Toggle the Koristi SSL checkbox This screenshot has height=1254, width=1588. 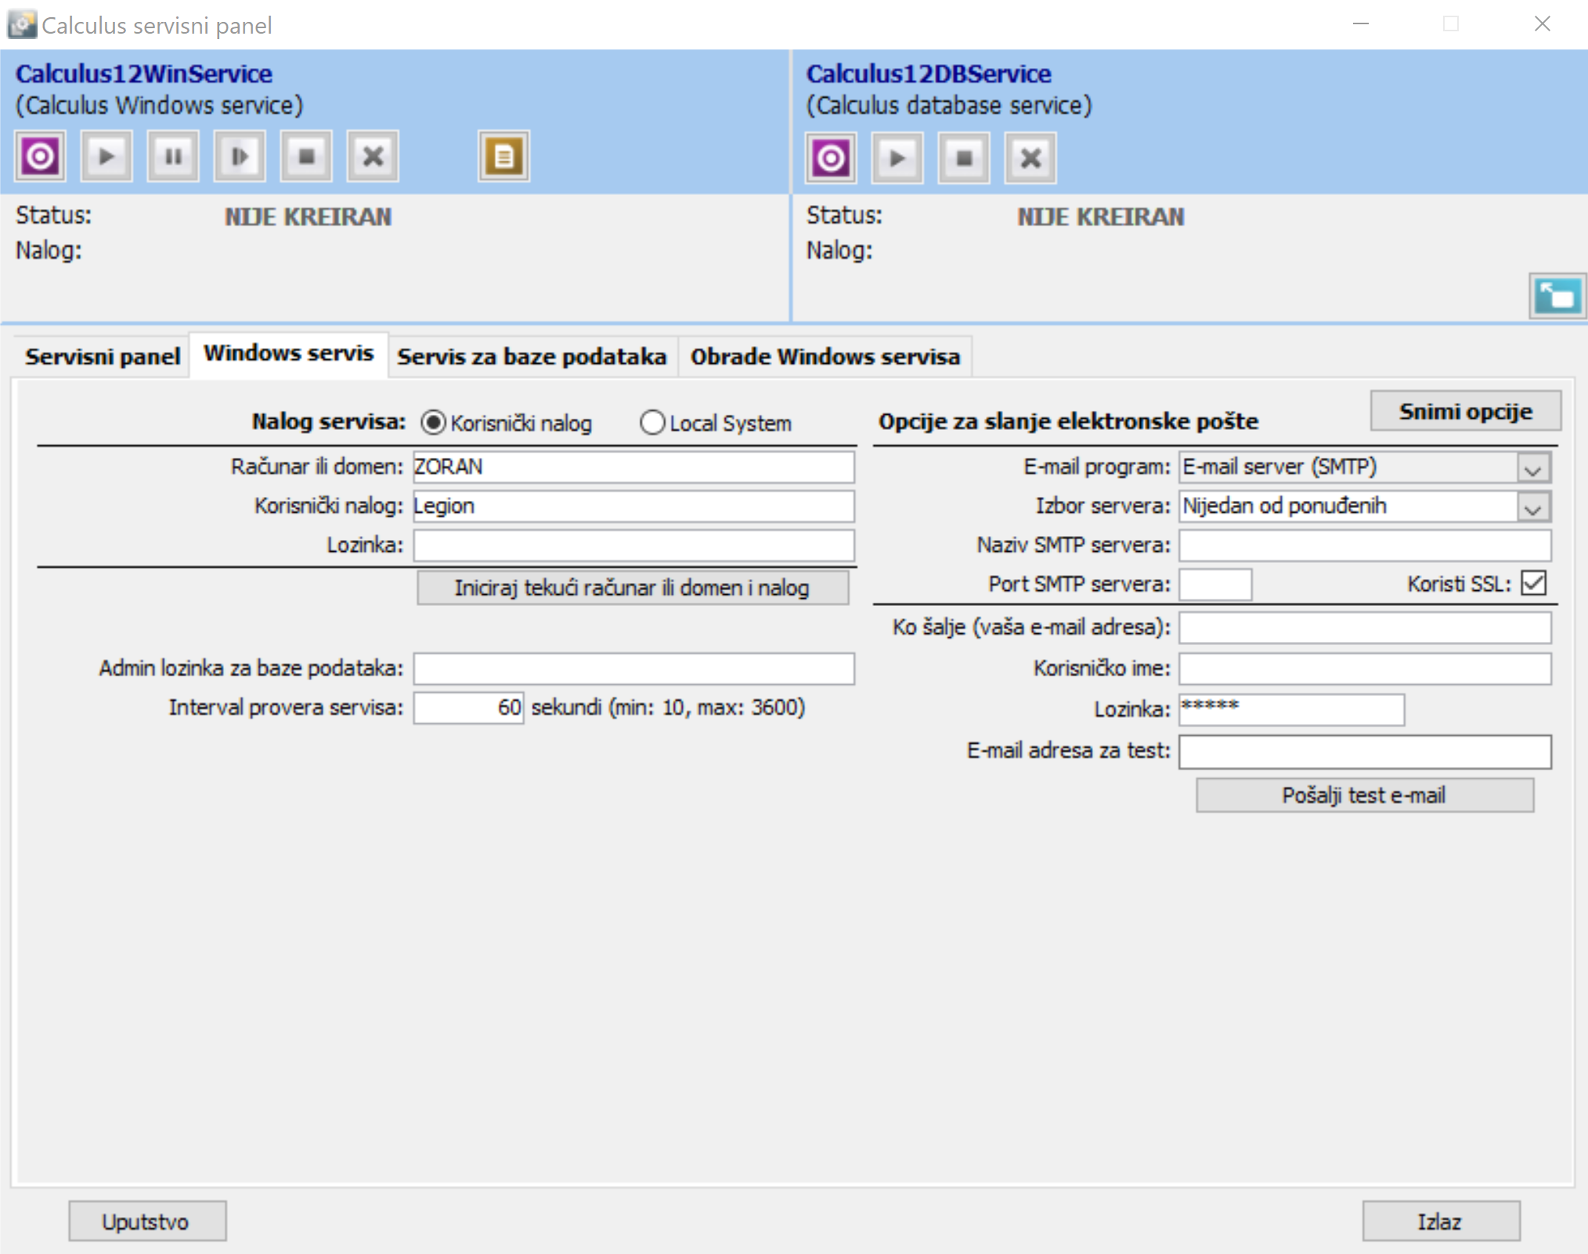click(1533, 583)
